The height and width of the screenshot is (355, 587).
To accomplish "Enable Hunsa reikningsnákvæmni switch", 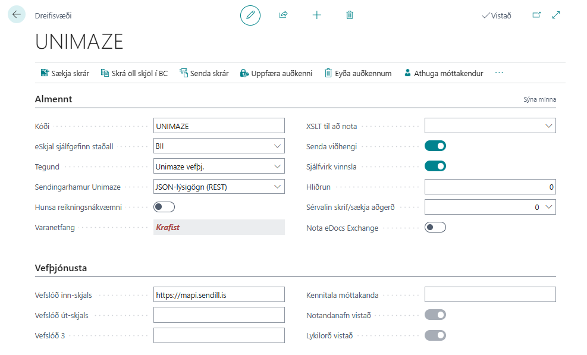I will (x=164, y=207).
